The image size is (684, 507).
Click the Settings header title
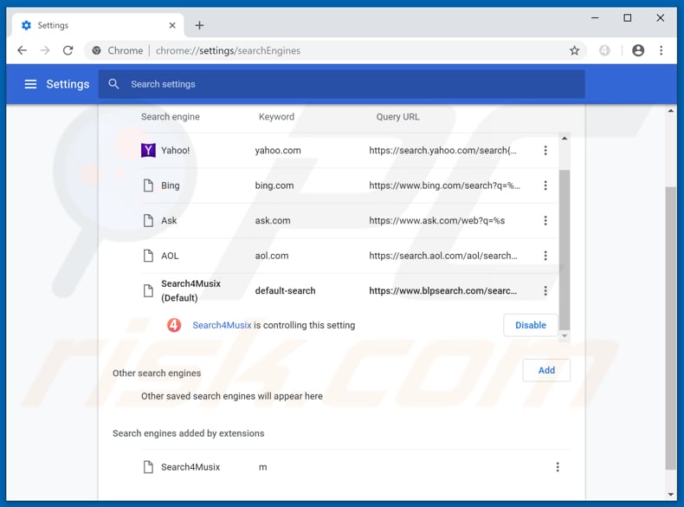[x=68, y=84]
